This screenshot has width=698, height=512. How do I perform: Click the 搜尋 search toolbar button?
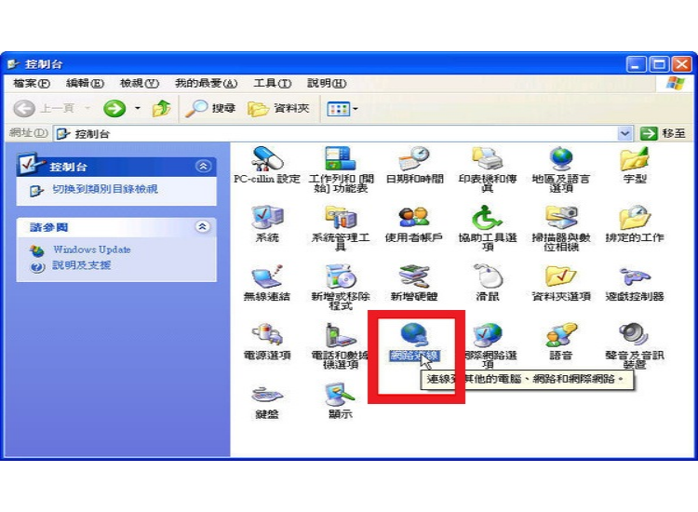(210, 109)
